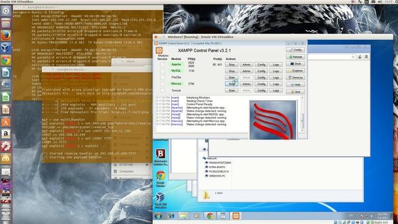Open Services from XAMPP panel

295,77
